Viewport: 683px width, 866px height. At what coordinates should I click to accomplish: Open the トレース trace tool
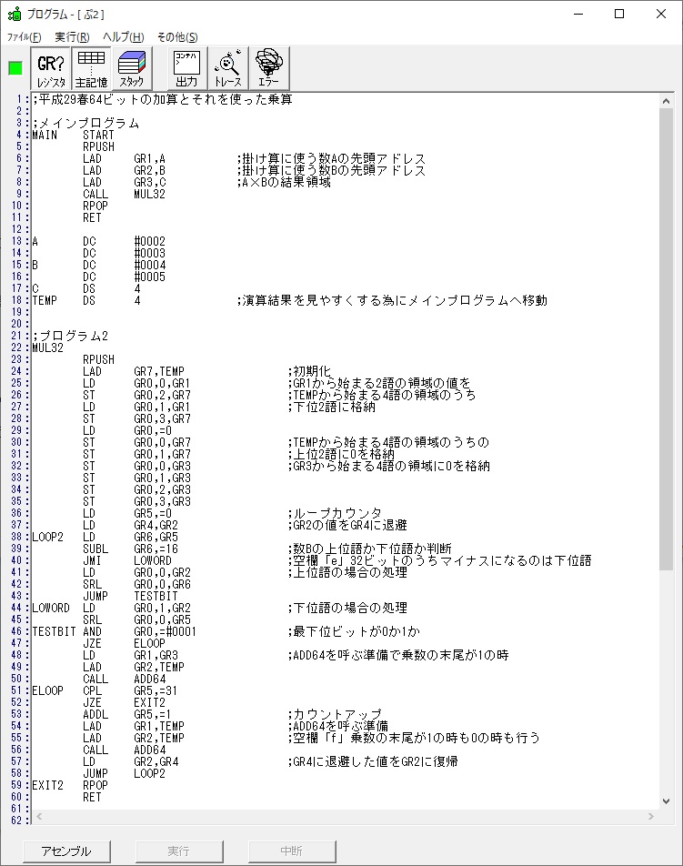pos(228,69)
